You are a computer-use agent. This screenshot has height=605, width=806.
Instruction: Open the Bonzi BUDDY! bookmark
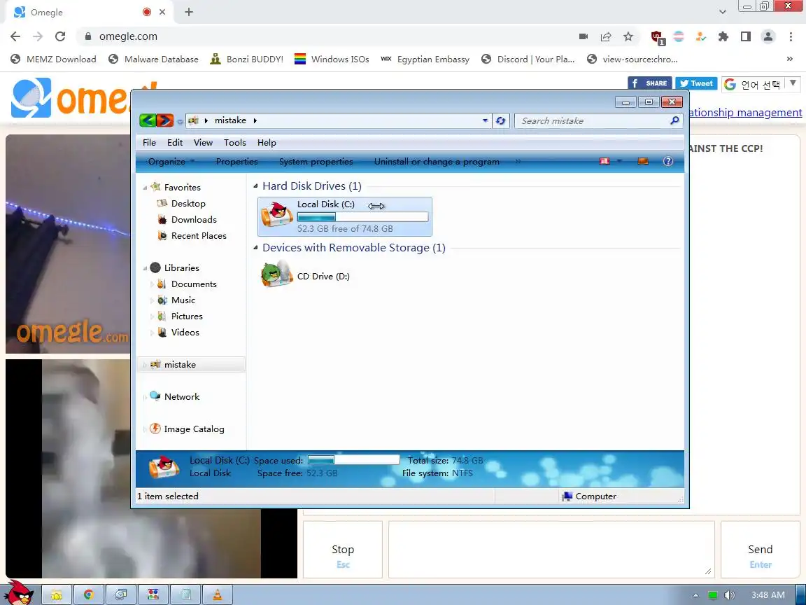coord(247,59)
